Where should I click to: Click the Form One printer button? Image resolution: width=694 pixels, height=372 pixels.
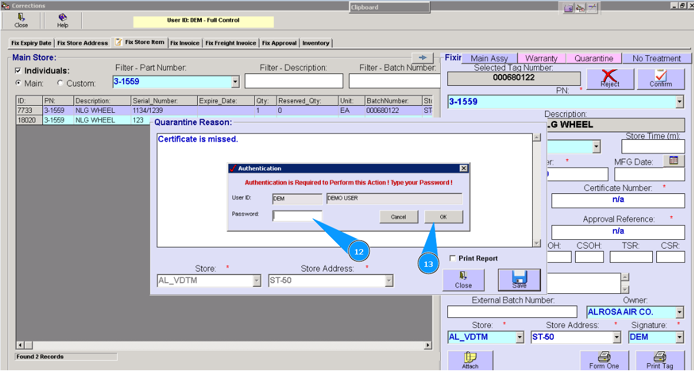click(604, 360)
